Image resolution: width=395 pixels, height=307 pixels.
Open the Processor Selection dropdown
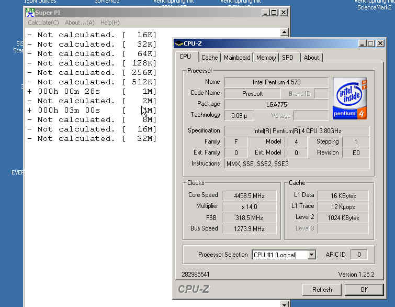point(311,255)
